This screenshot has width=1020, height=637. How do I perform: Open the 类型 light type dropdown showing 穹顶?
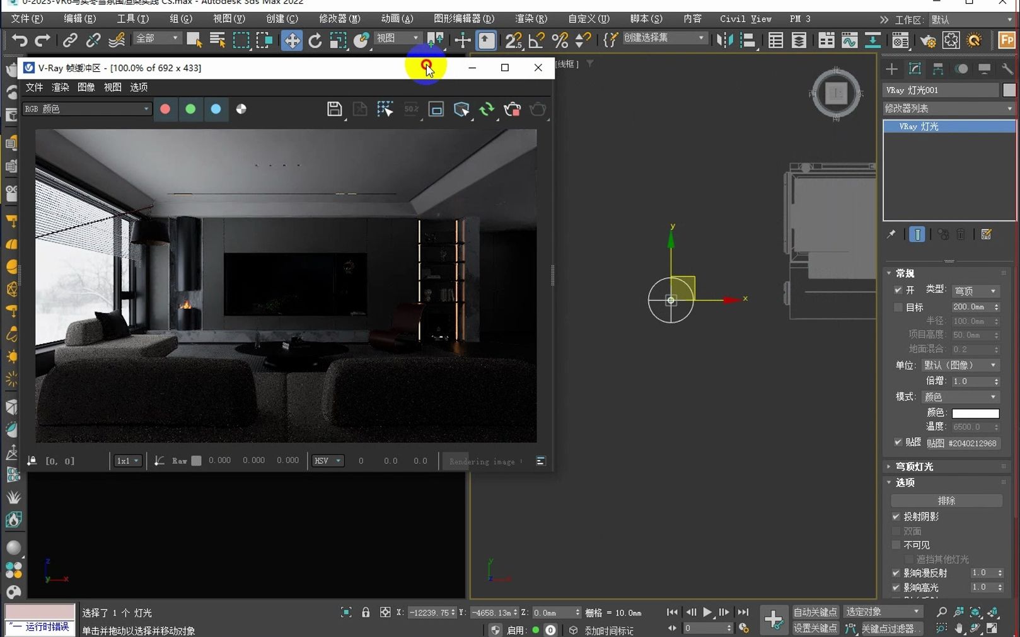click(x=975, y=290)
